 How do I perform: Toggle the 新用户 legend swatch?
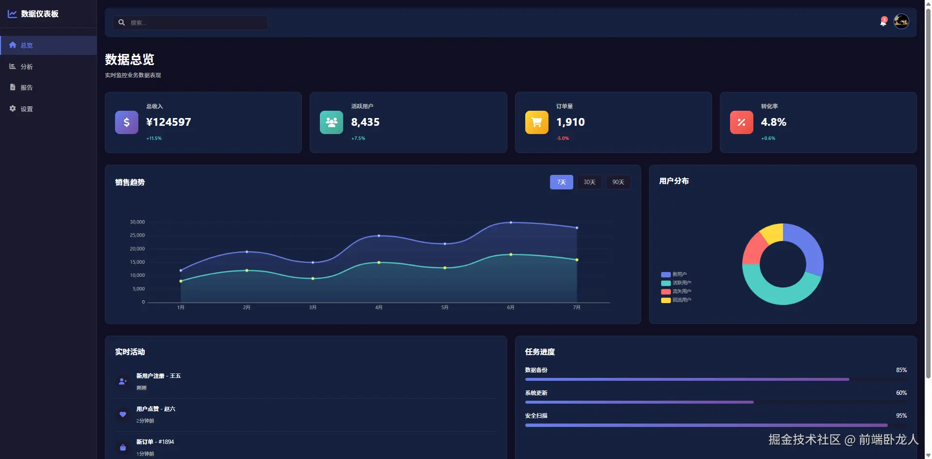pos(666,274)
